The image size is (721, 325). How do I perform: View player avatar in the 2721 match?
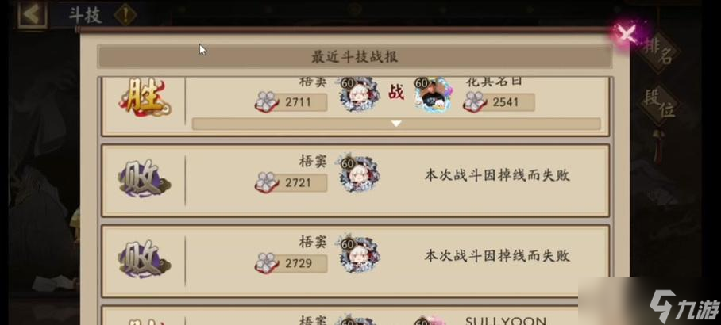360,174
